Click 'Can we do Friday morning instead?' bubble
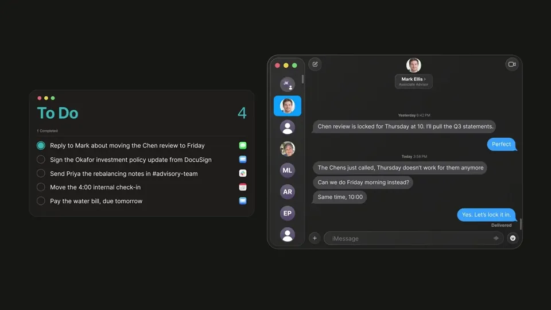The image size is (551, 310). (x=363, y=183)
